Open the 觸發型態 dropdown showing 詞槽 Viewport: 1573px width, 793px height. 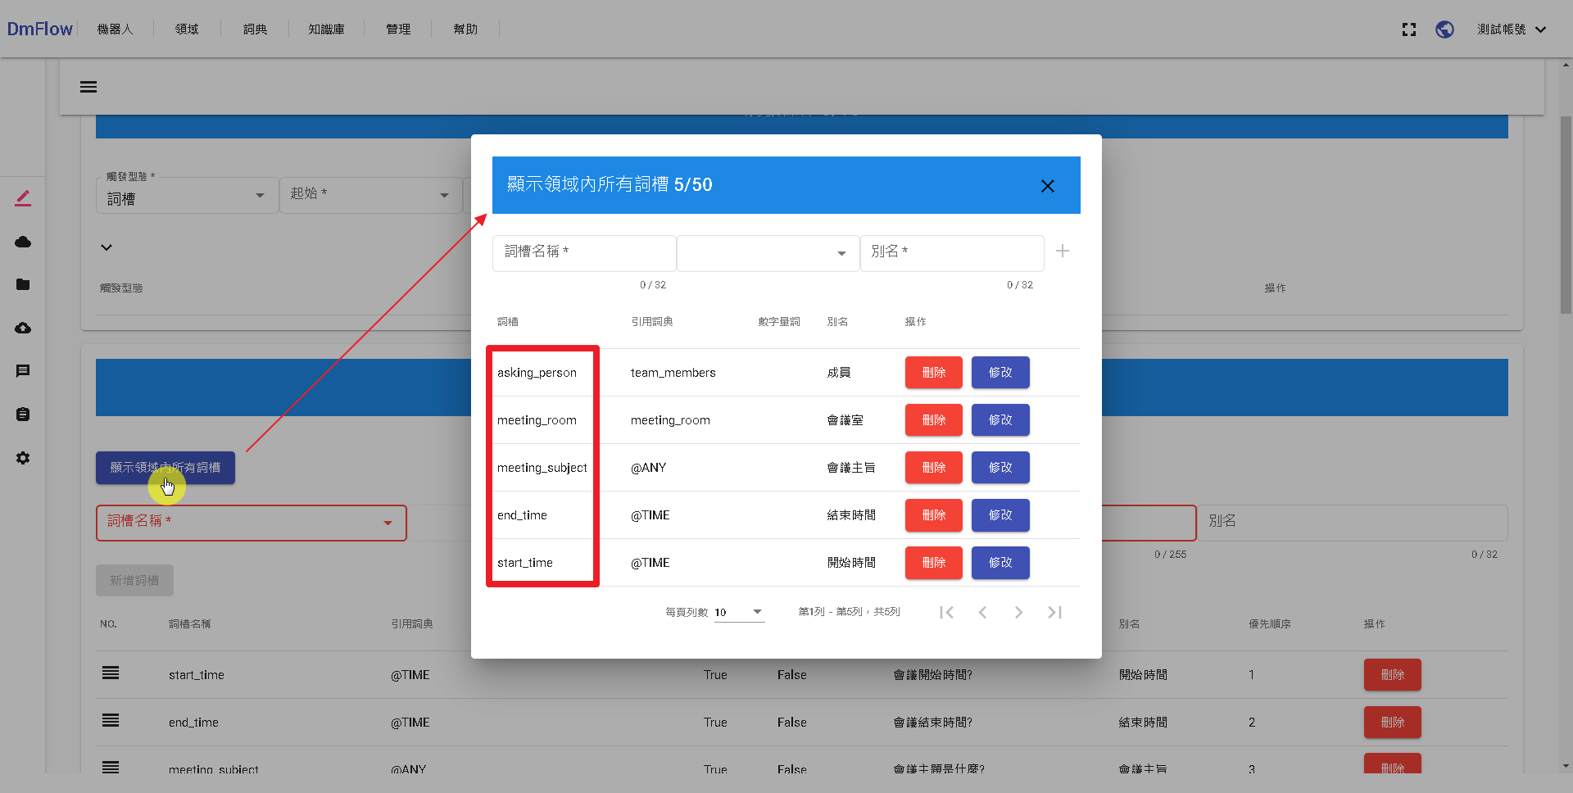coord(187,196)
